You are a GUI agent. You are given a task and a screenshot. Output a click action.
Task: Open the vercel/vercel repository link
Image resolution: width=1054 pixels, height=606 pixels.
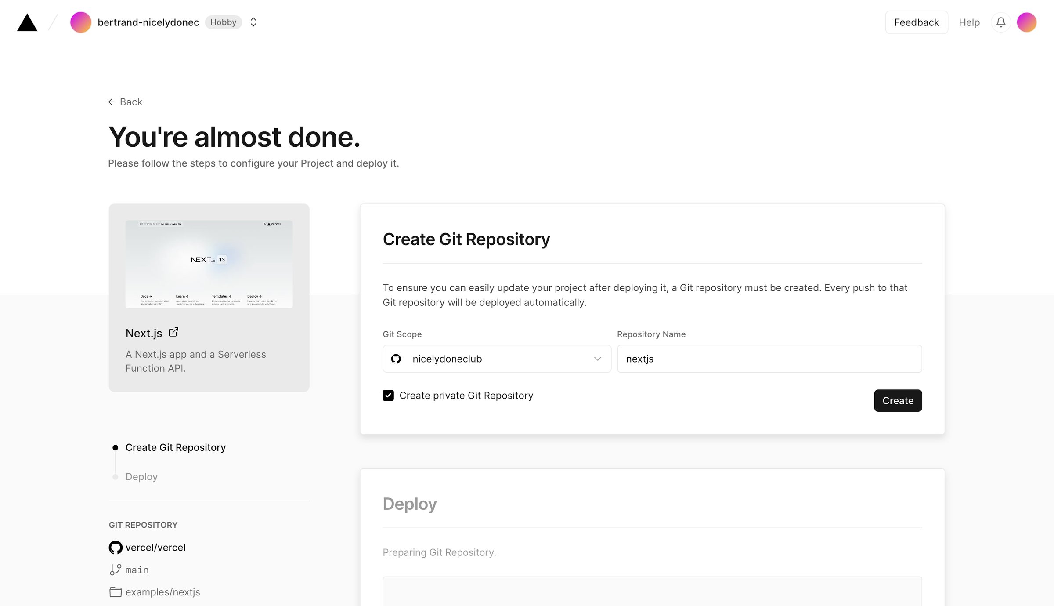point(155,548)
